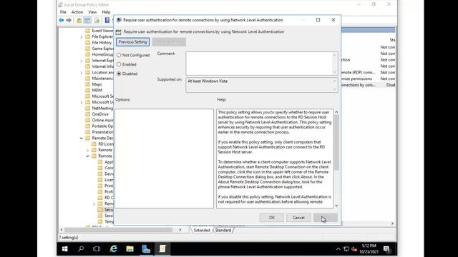Open the Action Center notification icon

(386, 249)
